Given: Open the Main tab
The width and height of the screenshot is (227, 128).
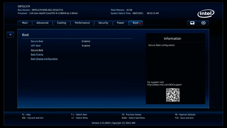Looking at the screenshot, I should click(x=25, y=23).
